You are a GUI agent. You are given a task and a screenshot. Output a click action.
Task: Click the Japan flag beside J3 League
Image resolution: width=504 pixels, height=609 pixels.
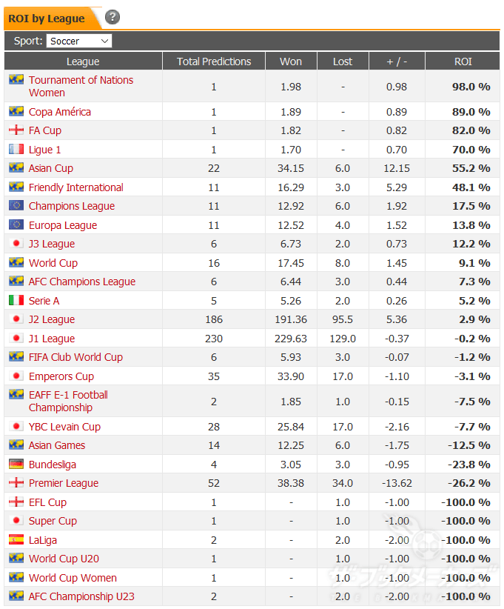pyautogui.click(x=16, y=243)
